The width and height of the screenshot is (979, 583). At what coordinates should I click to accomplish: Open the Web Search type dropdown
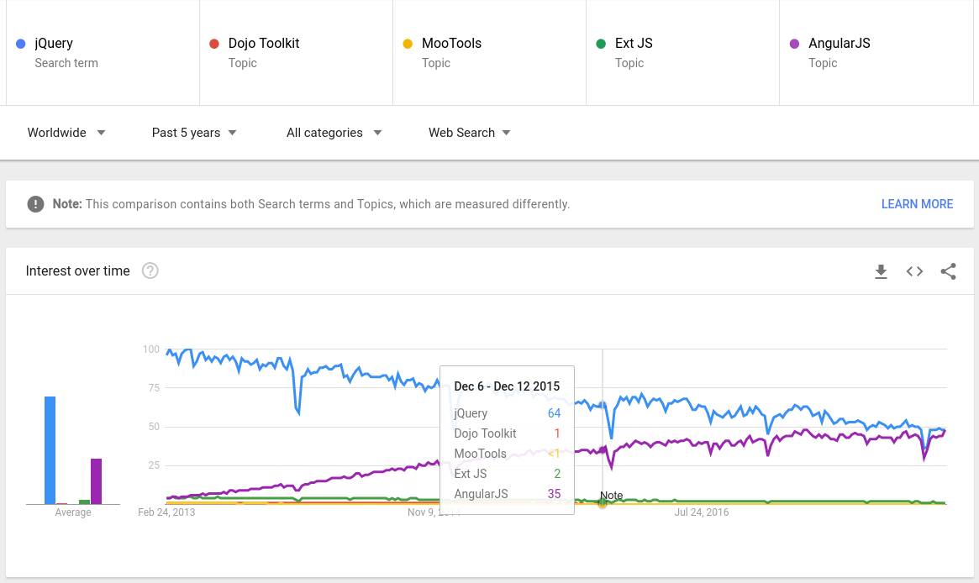coord(470,133)
